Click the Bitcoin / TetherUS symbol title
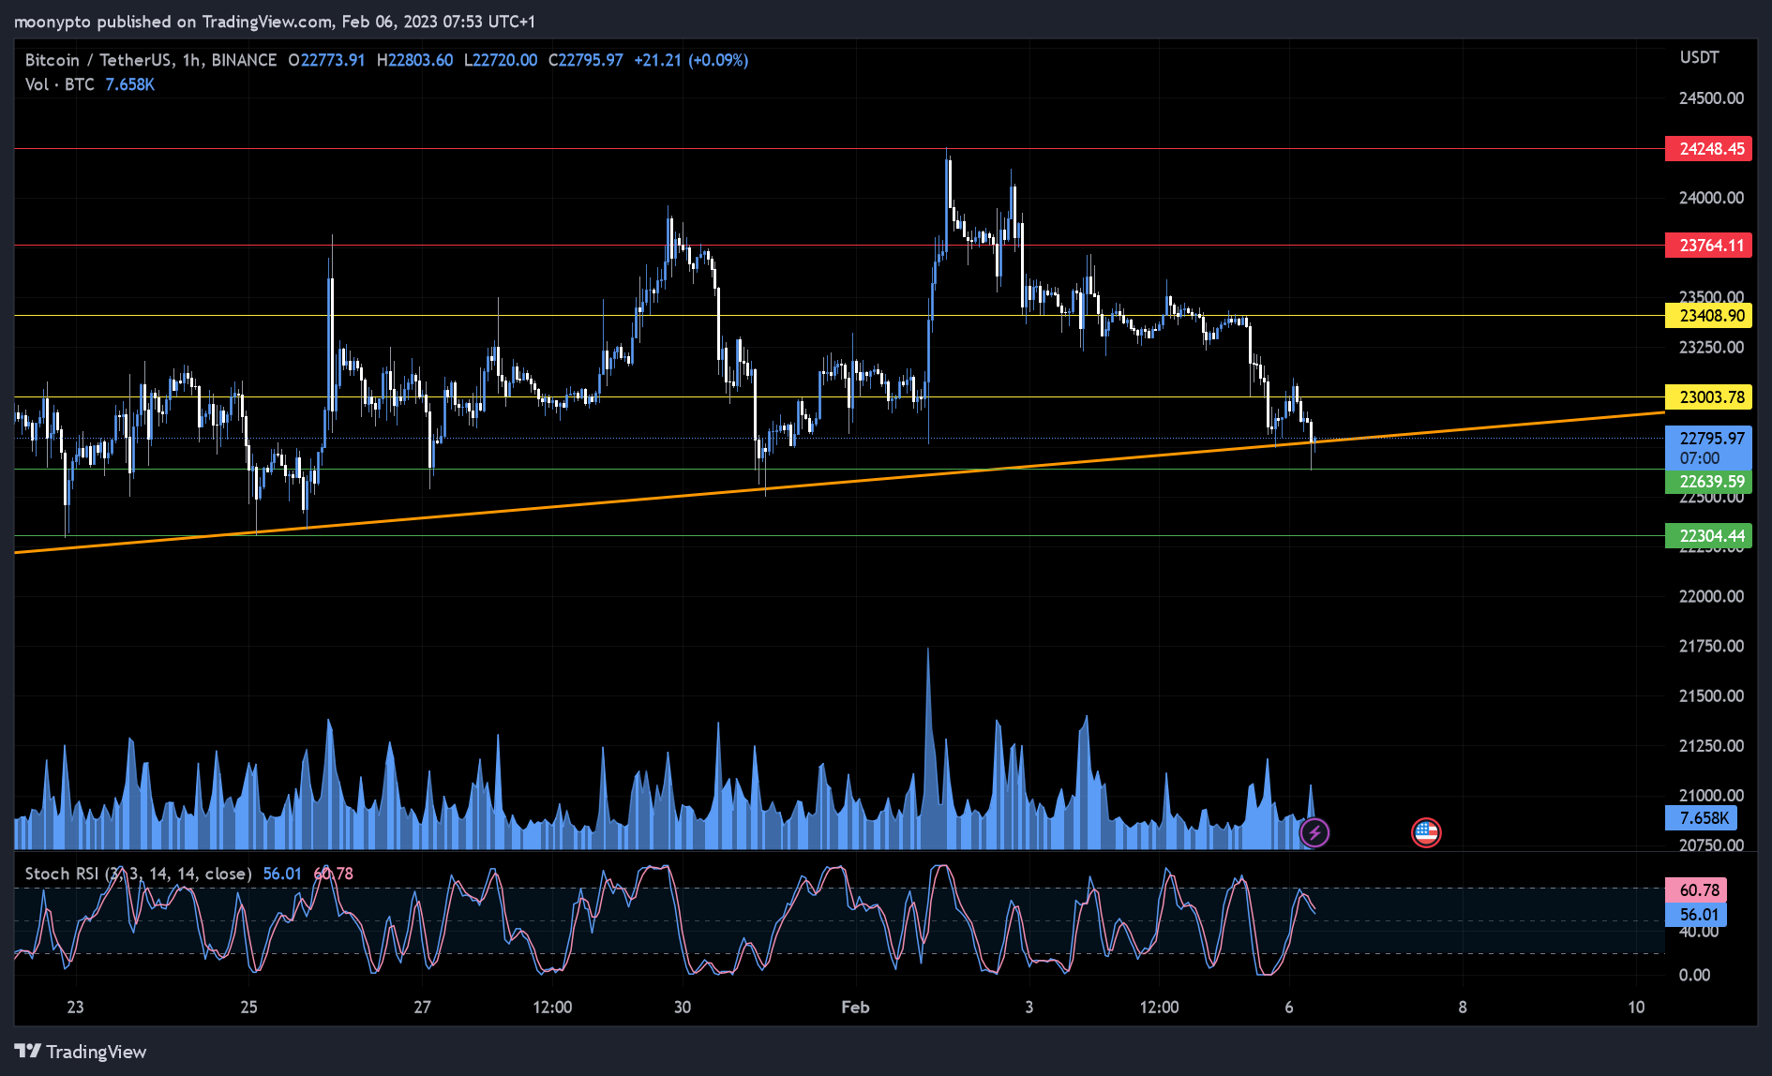Viewport: 1772px width, 1076px height. pos(150,60)
